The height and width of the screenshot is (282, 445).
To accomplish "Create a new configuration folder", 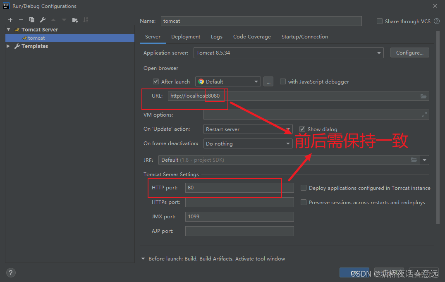I will point(76,19).
